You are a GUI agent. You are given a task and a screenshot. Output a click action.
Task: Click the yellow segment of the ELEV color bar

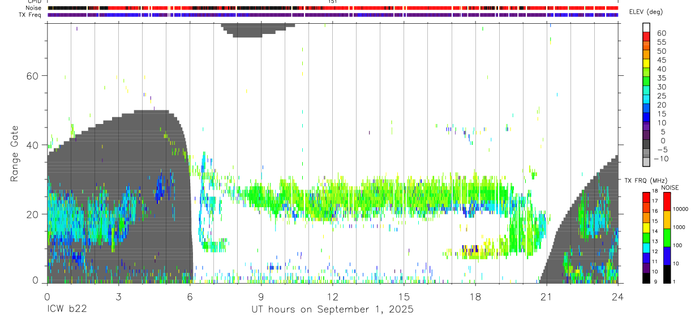coord(646,63)
